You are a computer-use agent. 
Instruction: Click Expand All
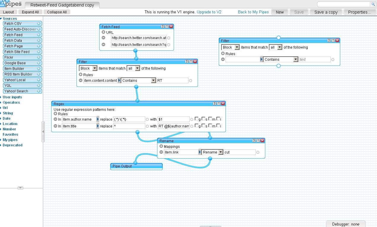(30, 12)
